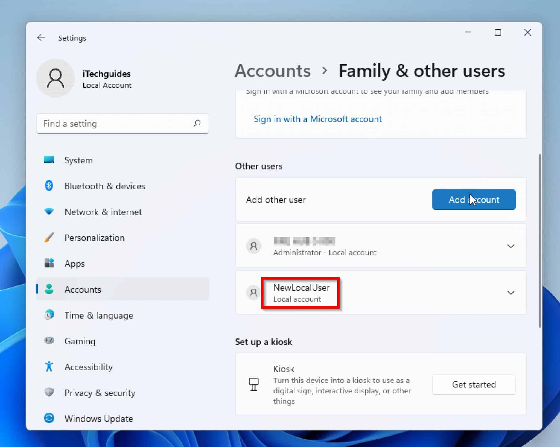Click the back arrow
Viewport: 560px width, 447px height.
click(x=41, y=37)
